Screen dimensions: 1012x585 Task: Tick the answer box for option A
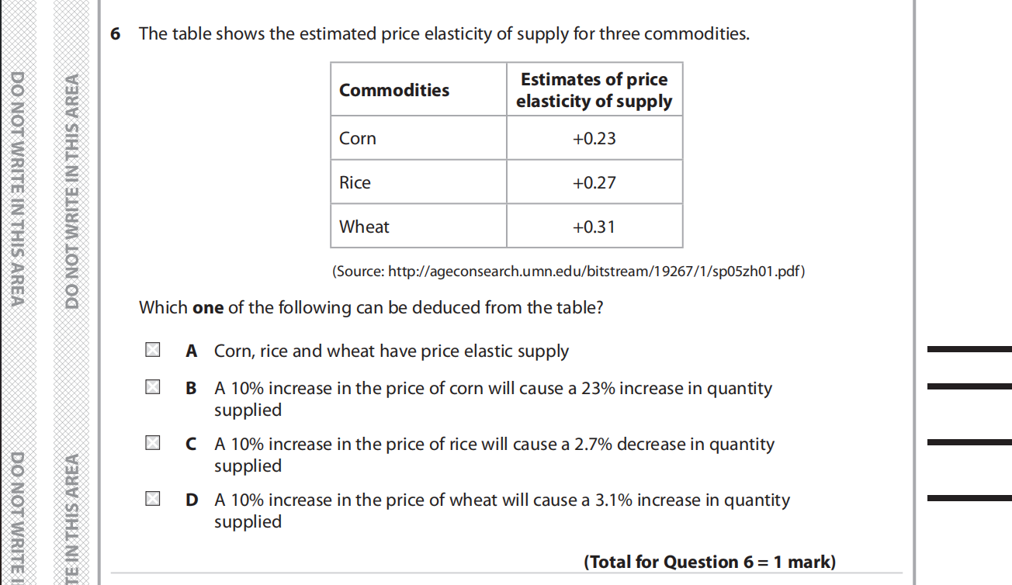(x=153, y=351)
